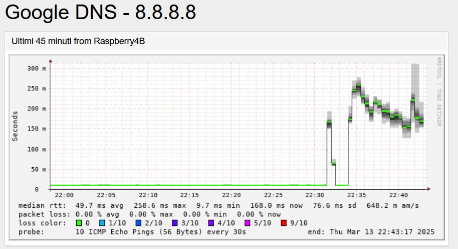Click the 50 m y-axis label

click(39, 169)
